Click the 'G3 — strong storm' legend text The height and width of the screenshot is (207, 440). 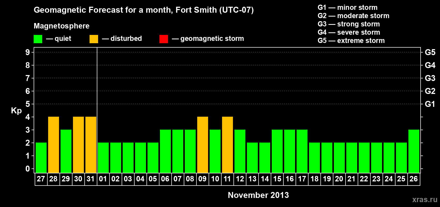click(349, 24)
